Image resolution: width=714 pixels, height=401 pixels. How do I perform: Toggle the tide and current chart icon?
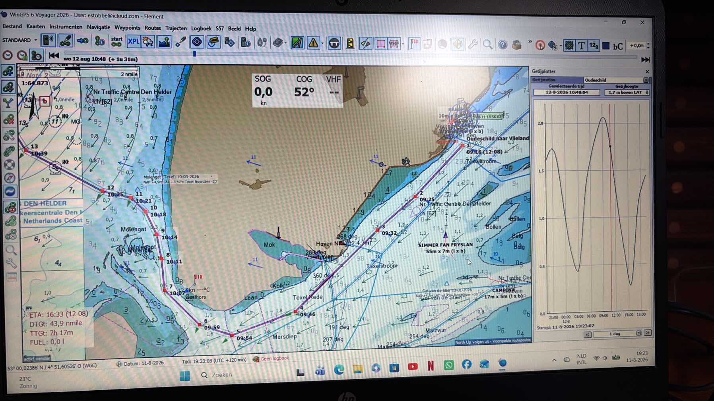pyautogui.click(x=164, y=42)
